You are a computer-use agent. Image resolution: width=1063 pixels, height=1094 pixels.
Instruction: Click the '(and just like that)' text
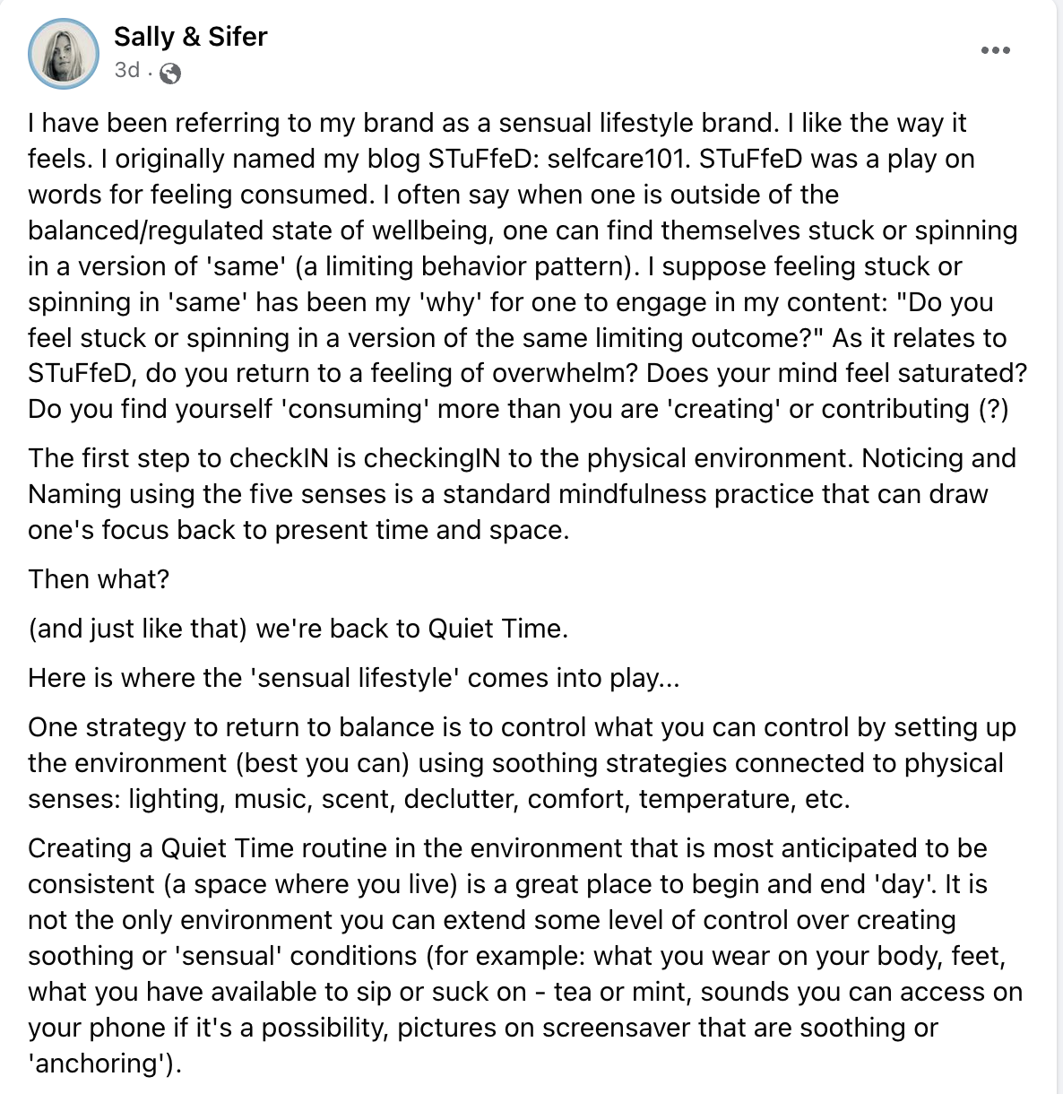pyautogui.click(x=137, y=629)
